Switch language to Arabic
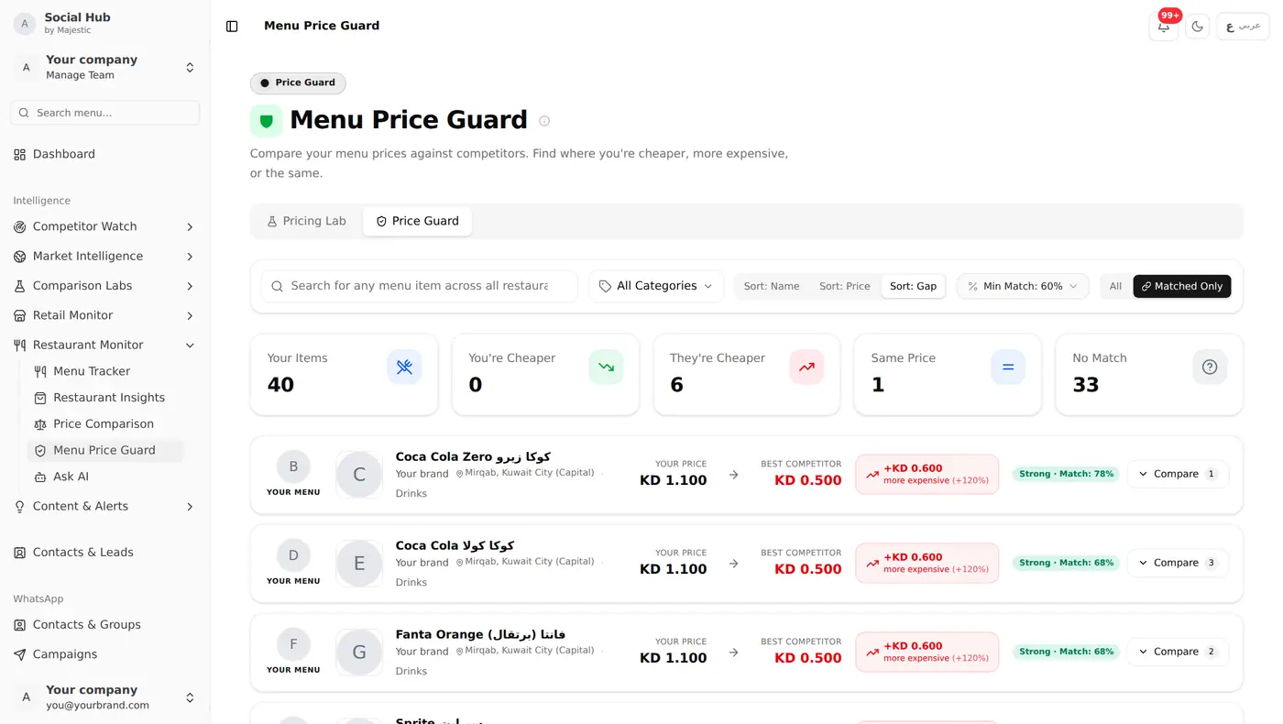 1243,27
